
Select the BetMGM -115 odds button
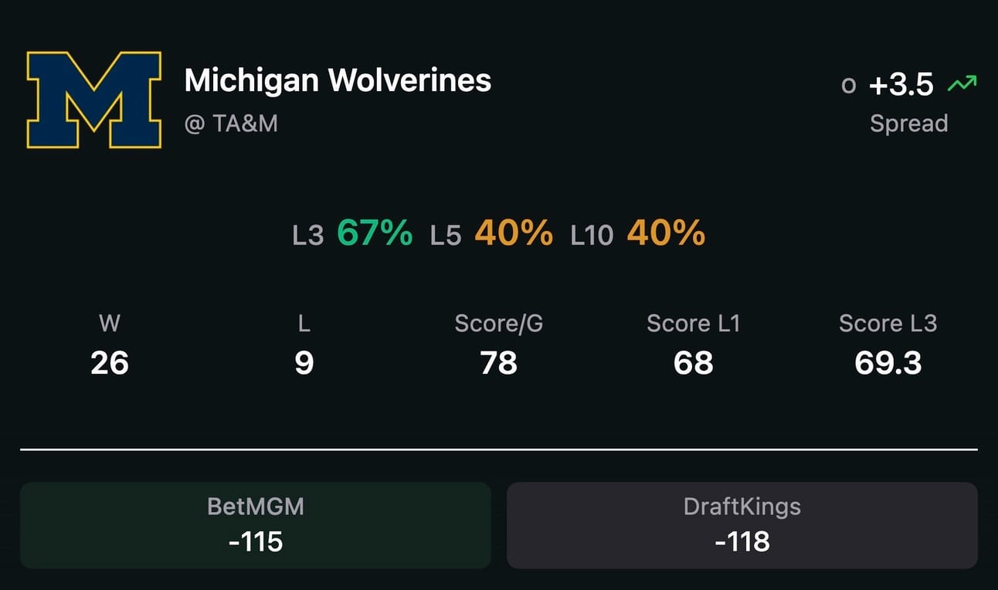click(256, 525)
